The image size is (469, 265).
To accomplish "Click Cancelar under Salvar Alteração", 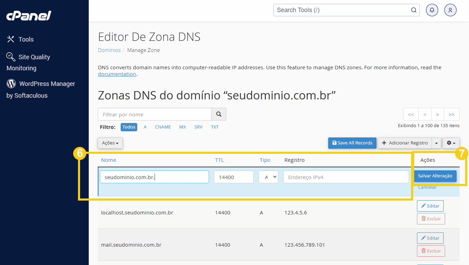I will pos(427,187).
